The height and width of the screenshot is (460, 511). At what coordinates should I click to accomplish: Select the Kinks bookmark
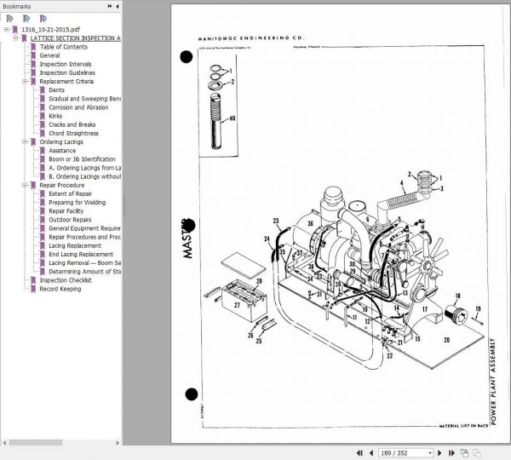[55, 116]
